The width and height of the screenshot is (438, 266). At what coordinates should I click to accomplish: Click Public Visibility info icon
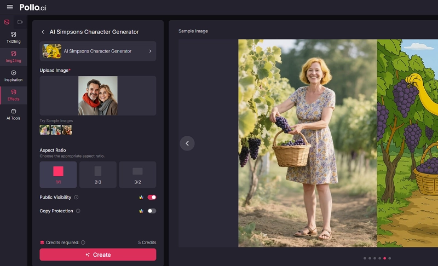76,198
